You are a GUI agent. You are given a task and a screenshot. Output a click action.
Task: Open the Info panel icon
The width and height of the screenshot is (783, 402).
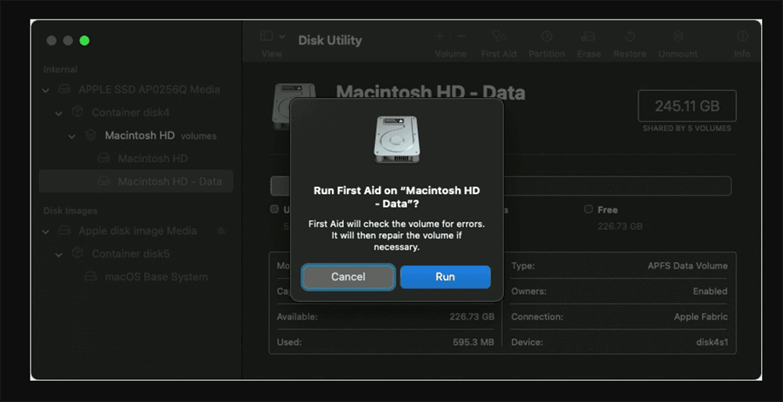(742, 37)
